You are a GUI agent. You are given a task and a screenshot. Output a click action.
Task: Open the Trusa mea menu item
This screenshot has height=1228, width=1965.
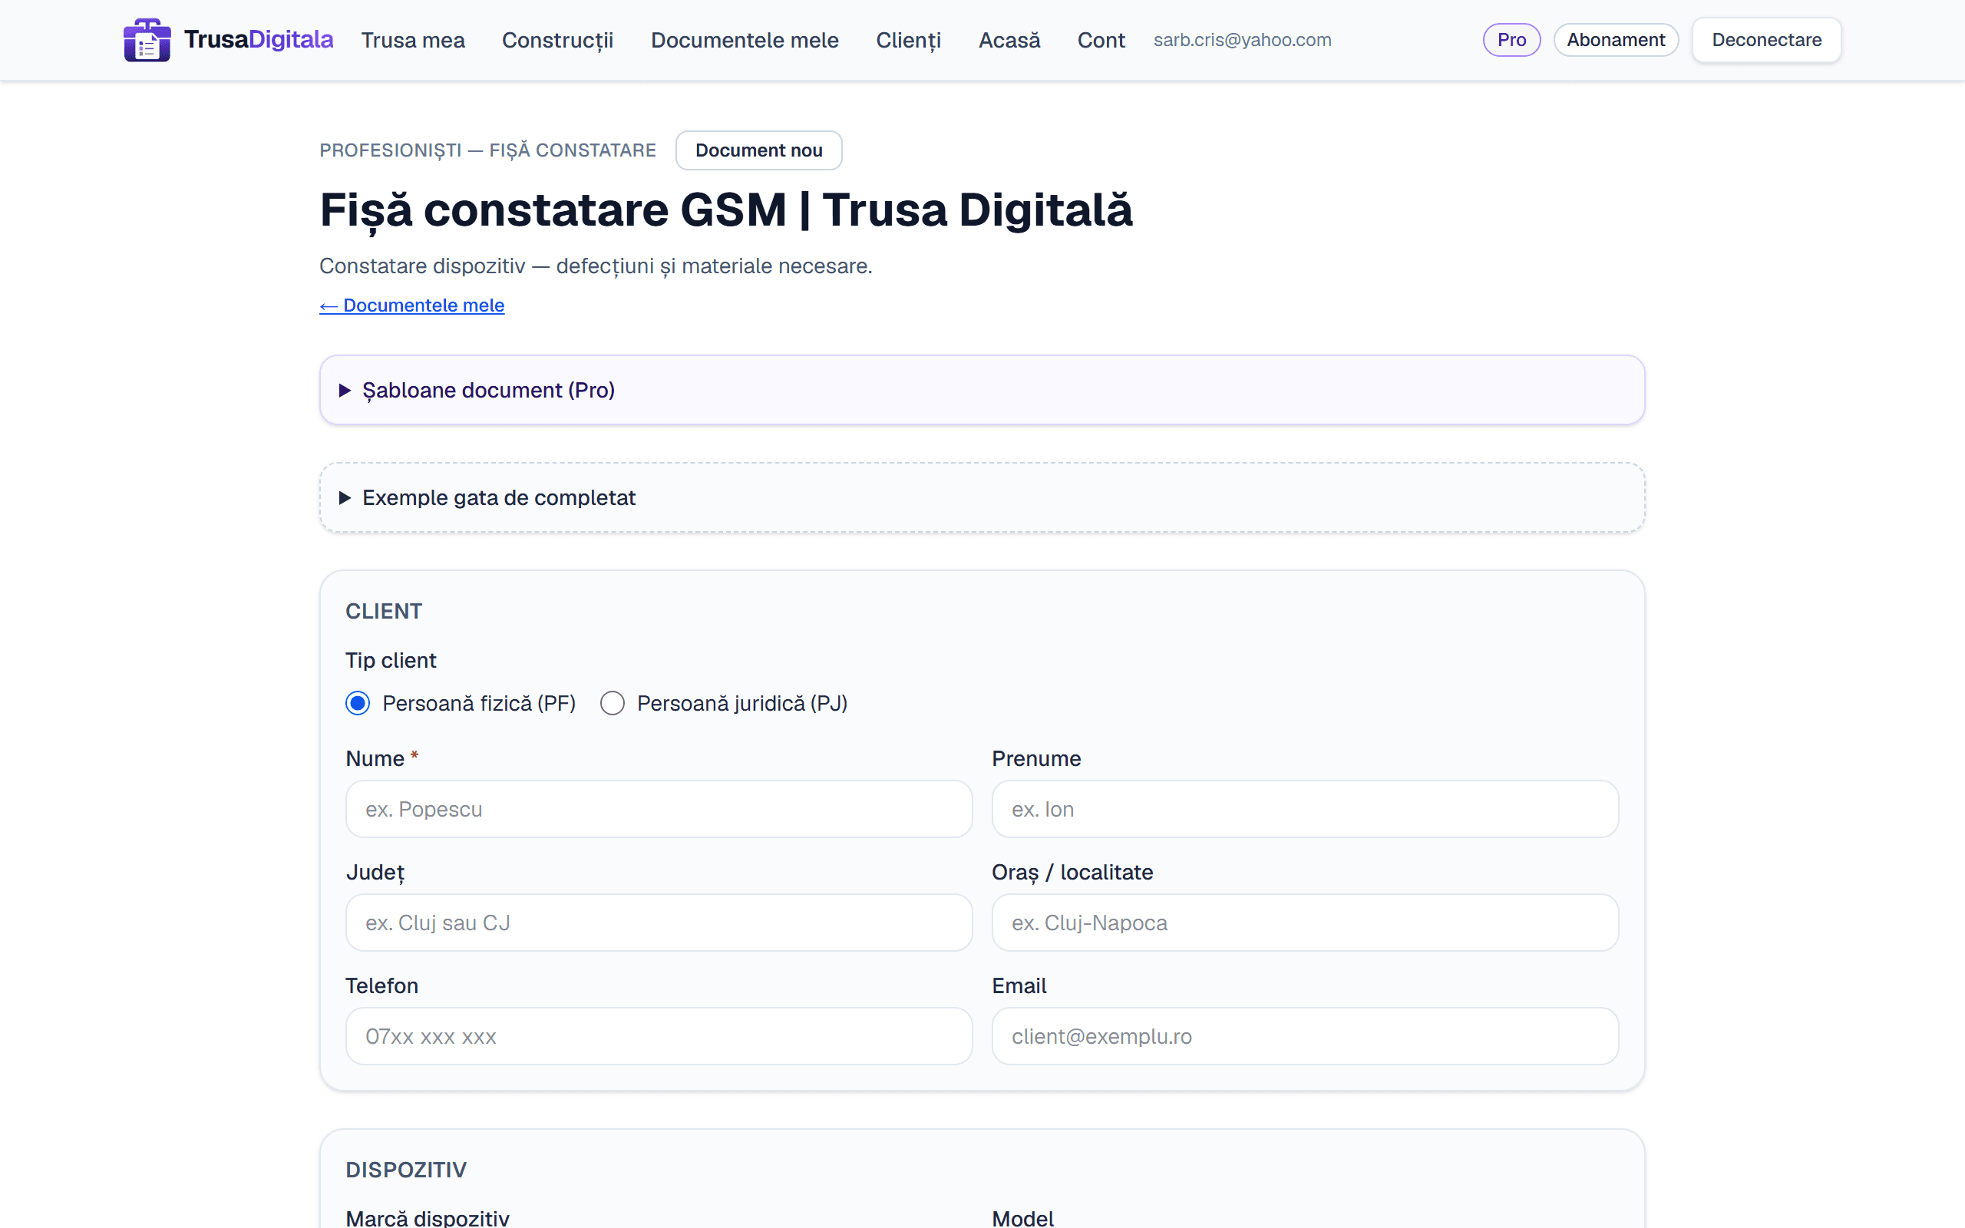point(412,40)
